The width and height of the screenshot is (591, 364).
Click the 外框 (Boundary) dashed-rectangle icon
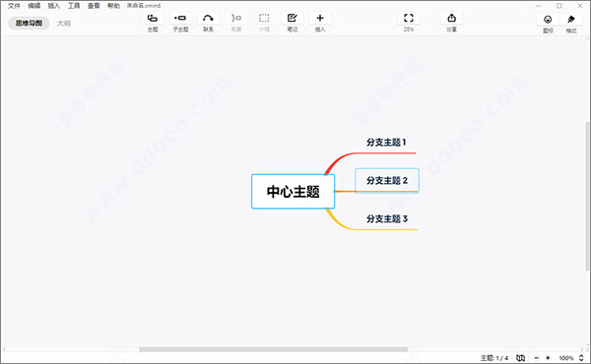[264, 18]
